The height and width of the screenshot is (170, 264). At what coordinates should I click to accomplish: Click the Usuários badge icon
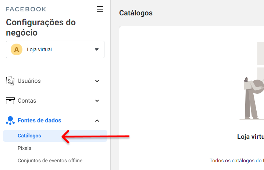pos(10,81)
